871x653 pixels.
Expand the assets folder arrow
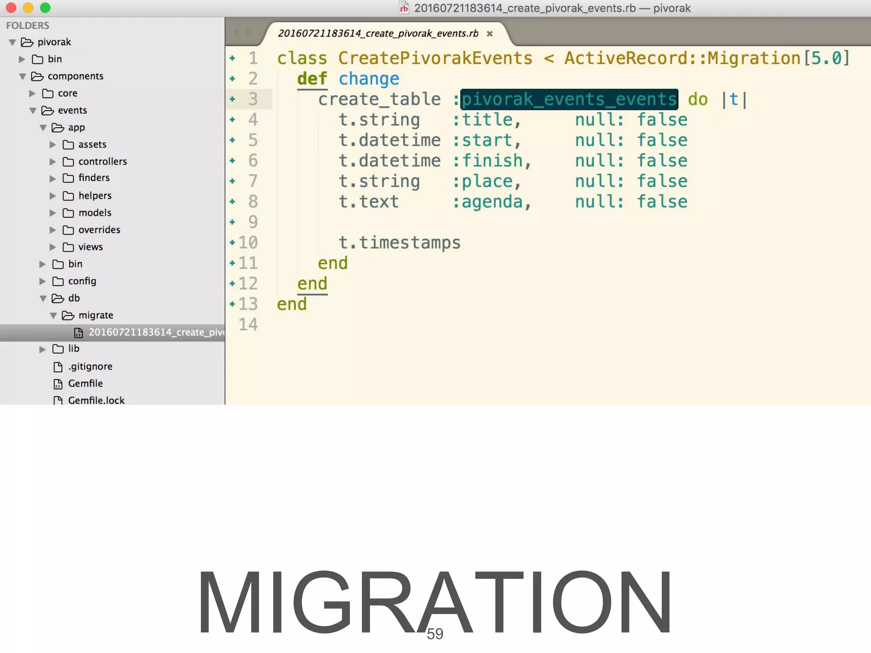53,145
